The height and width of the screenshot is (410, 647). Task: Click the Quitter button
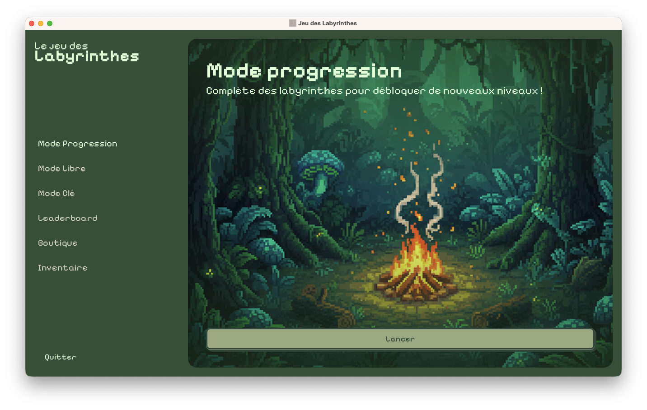pyautogui.click(x=60, y=357)
